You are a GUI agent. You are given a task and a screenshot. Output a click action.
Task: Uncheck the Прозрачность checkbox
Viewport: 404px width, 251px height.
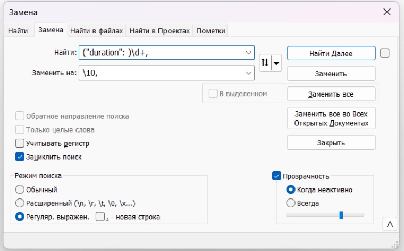pos(276,176)
